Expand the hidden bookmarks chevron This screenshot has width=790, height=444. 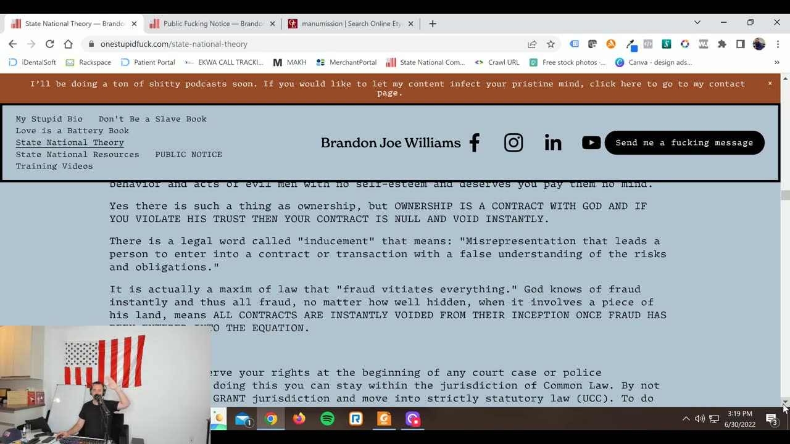pos(777,62)
